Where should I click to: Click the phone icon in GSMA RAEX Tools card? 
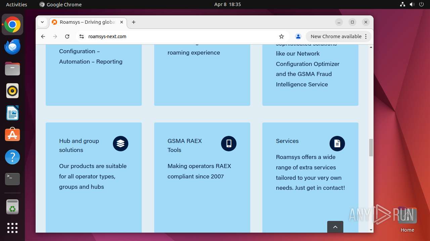pyautogui.click(x=229, y=144)
